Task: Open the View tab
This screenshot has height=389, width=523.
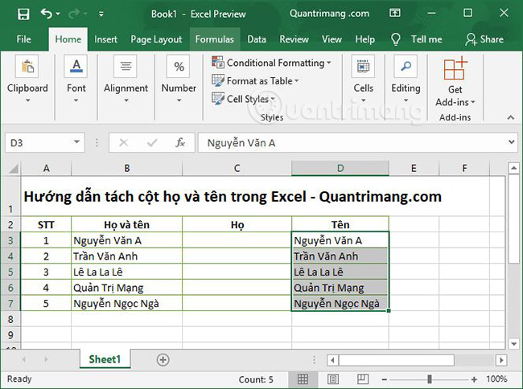Action: tap(332, 39)
